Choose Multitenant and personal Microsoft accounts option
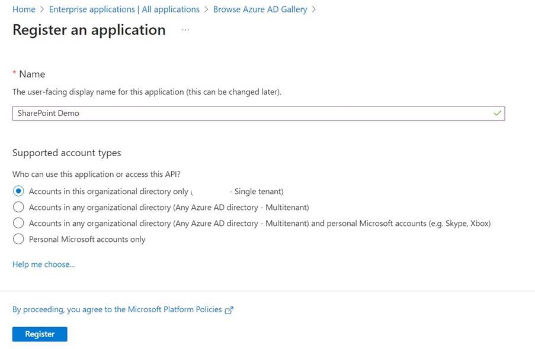The width and height of the screenshot is (535, 349). tap(18, 223)
